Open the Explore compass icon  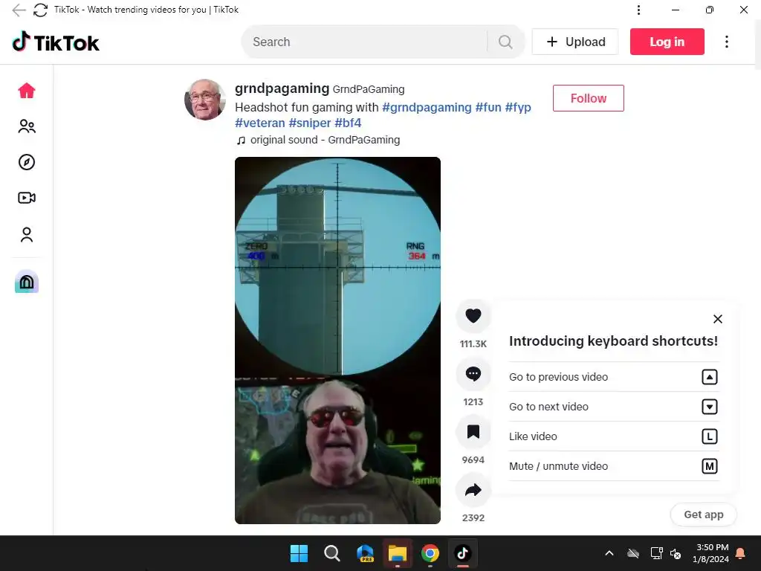point(27,162)
